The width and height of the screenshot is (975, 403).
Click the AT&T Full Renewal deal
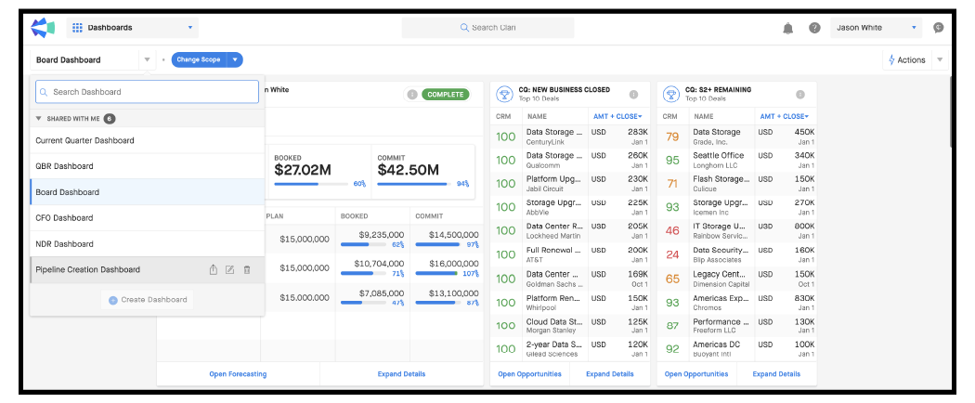[x=570, y=255]
